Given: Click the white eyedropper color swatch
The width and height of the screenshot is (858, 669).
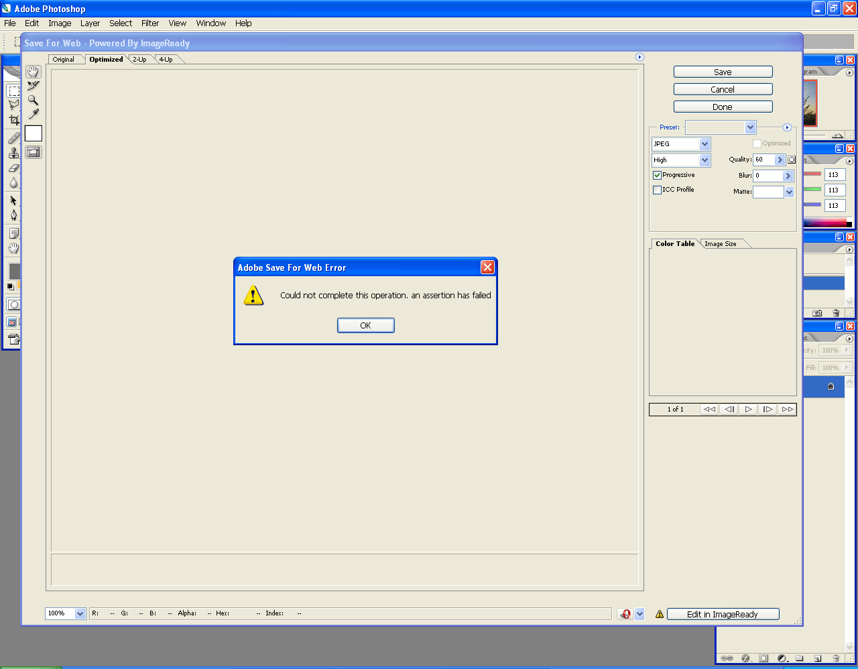Looking at the screenshot, I should coord(34,133).
